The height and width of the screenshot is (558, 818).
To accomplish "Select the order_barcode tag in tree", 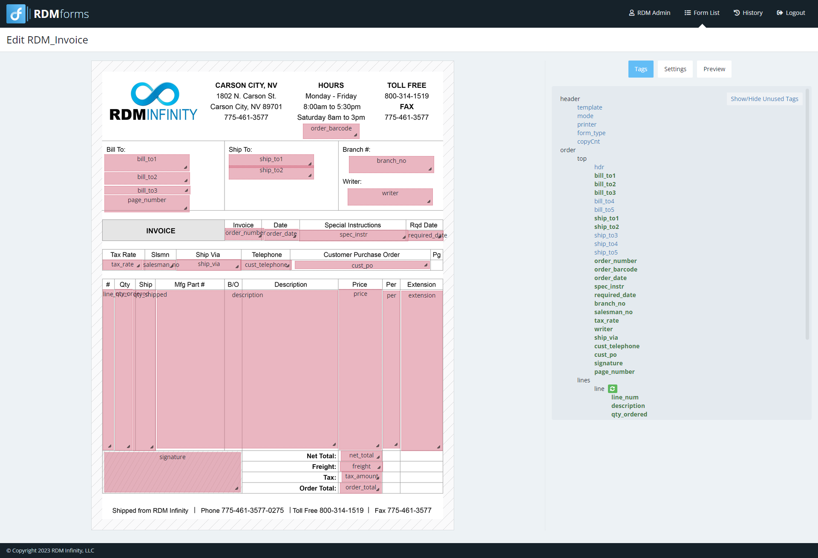I will [x=616, y=269].
